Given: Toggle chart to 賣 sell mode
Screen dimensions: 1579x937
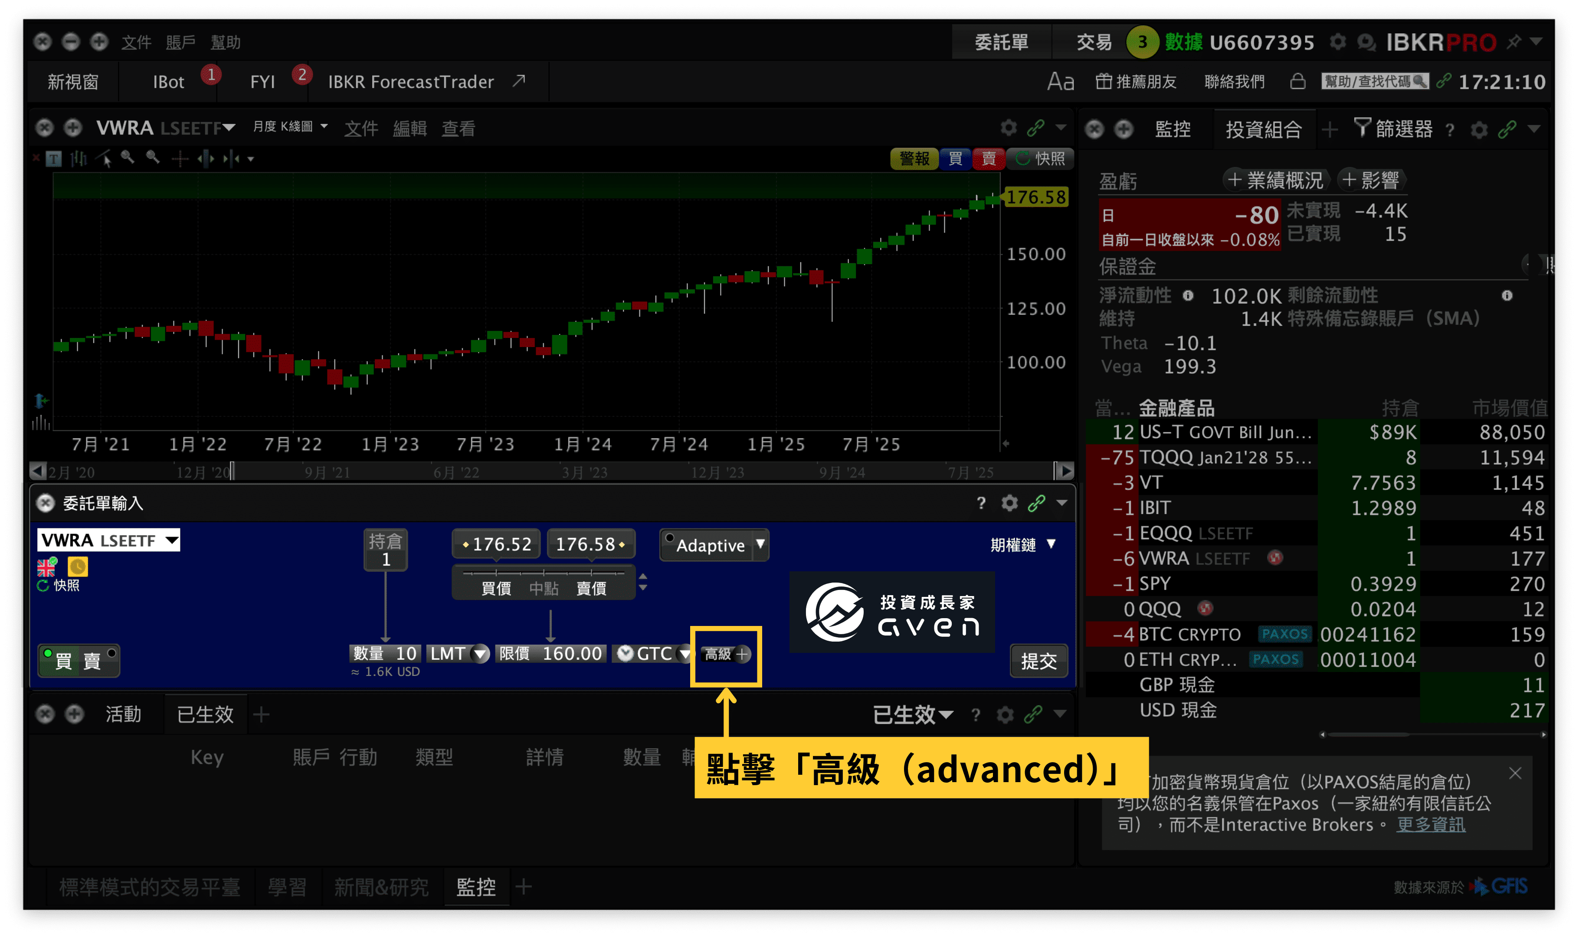Looking at the screenshot, I should click(989, 158).
